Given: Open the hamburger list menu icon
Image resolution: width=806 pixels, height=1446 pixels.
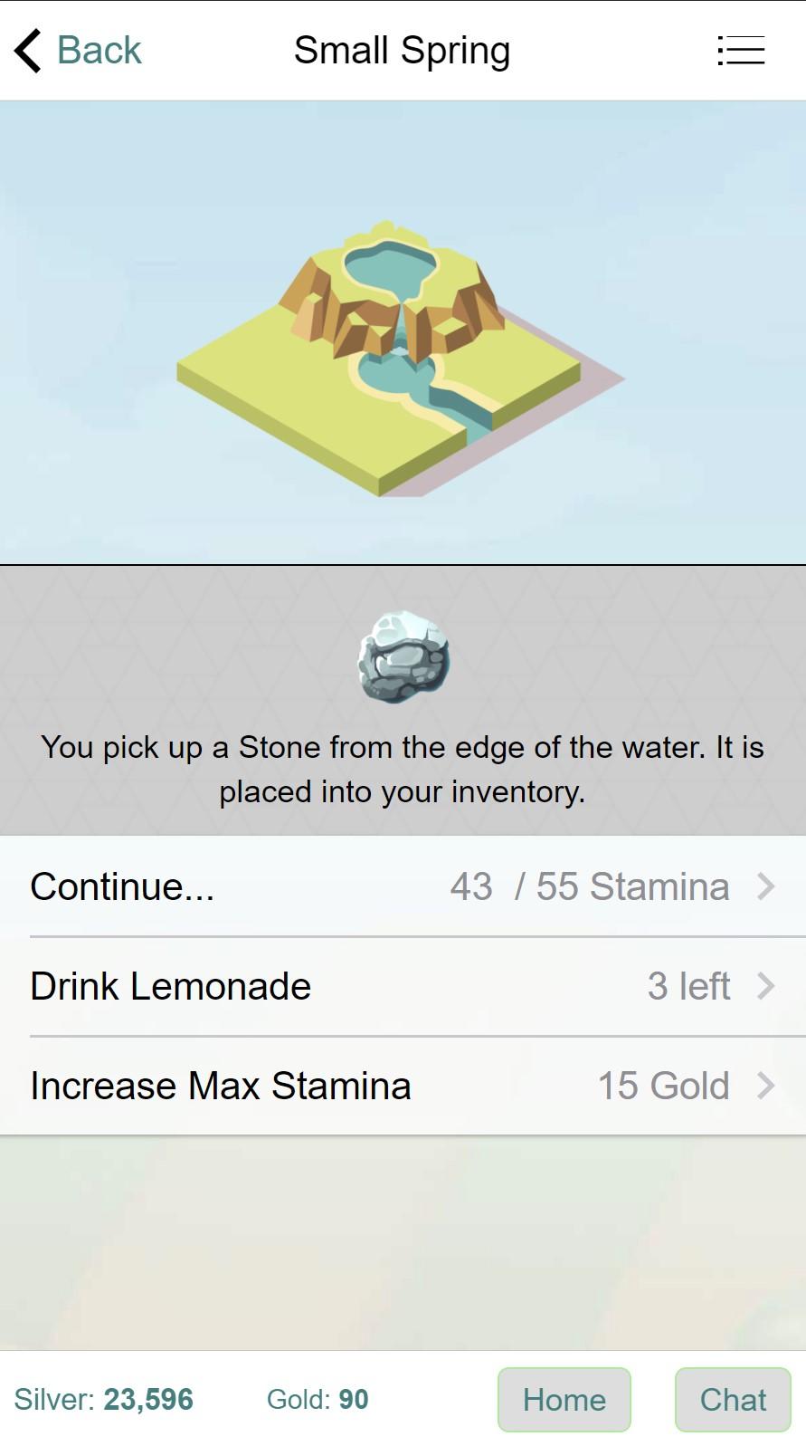Looking at the screenshot, I should [x=740, y=51].
